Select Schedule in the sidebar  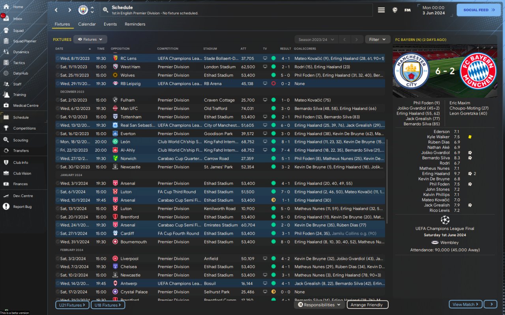[21, 117]
